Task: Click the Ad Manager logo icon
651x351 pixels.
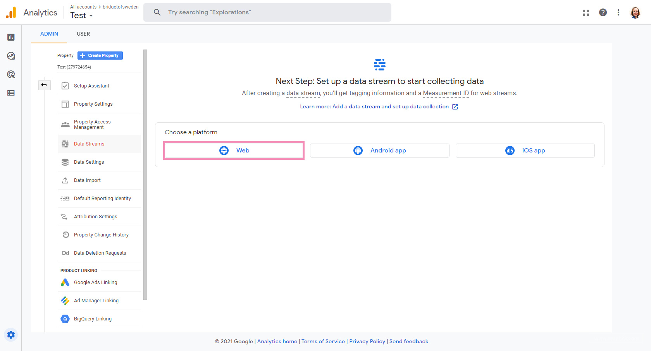Action: pos(65,301)
